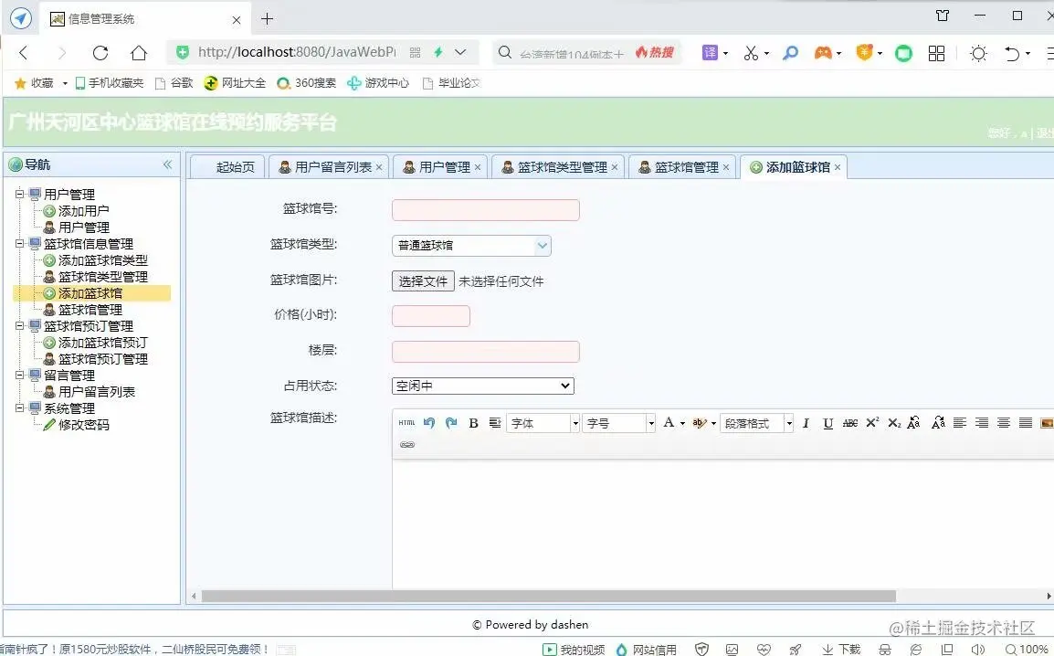Viewport: 1054px width, 656px height.
Task: Close the 添加篮球馆 tab
Action: [x=838, y=167]
